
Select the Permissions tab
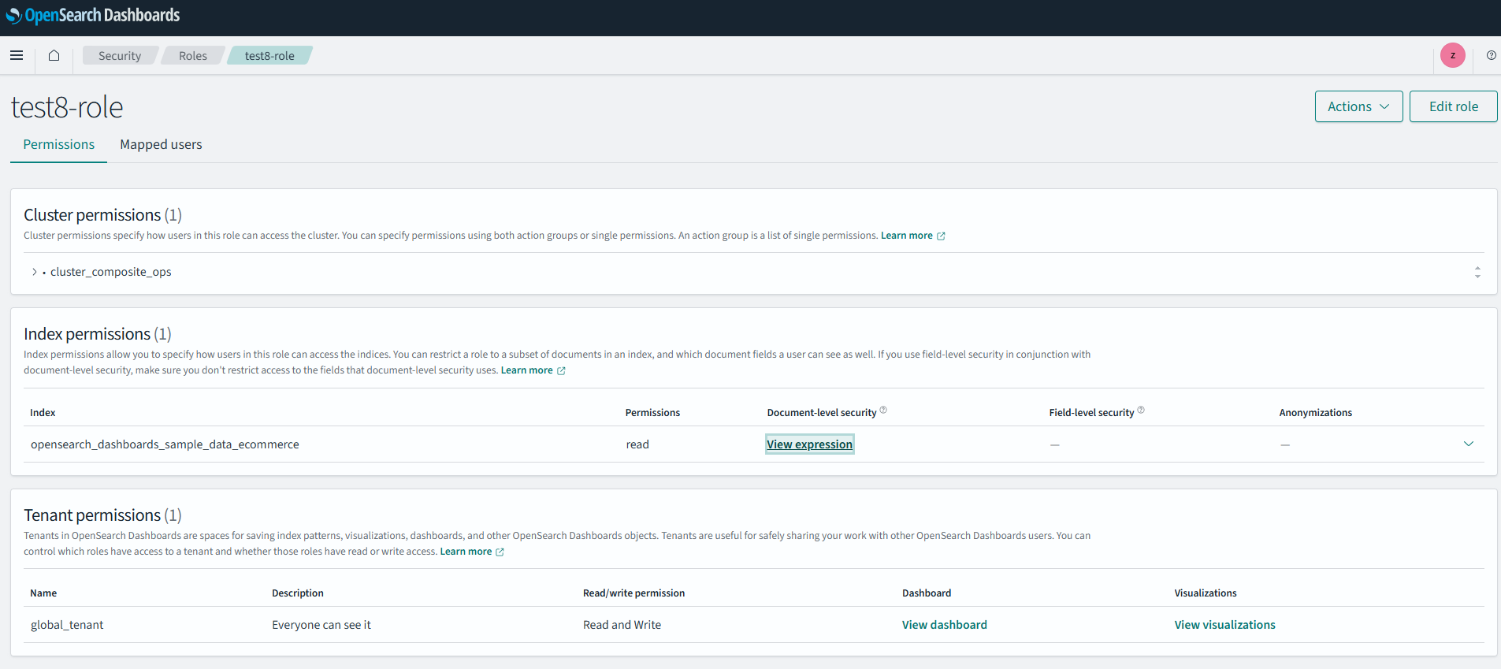tap(59, 144)
